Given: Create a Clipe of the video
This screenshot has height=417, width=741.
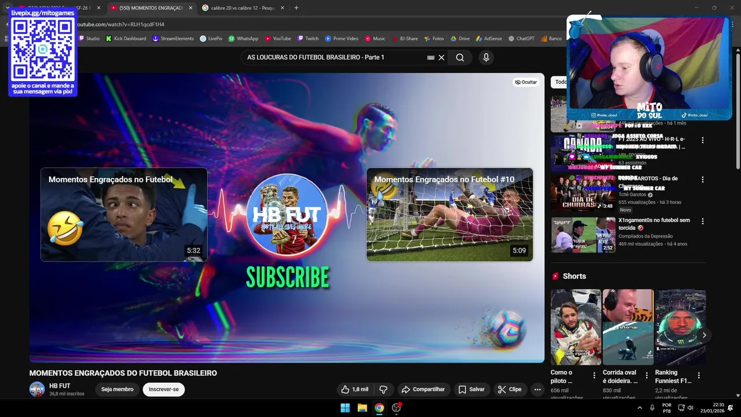Looking at the screenshot, I should point(510,390).
